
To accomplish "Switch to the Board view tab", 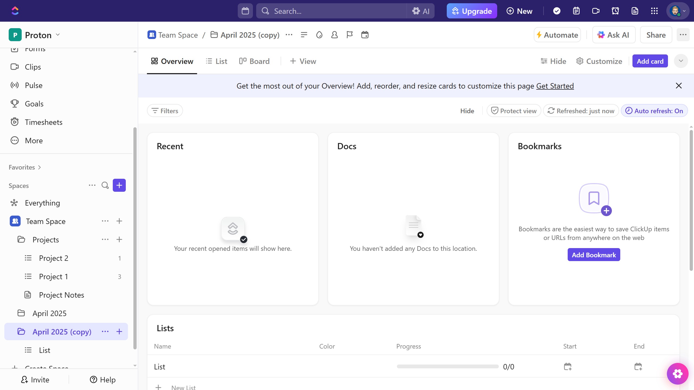I will 254,61.
